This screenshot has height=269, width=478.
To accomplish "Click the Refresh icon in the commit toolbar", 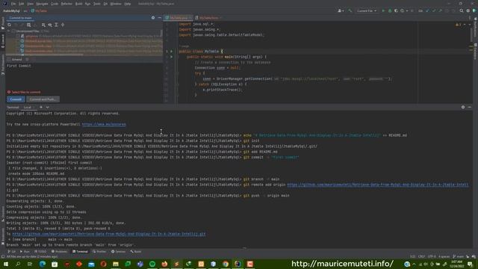I will [9, 25].
